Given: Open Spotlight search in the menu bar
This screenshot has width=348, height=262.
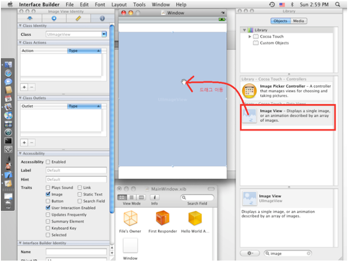Looking at the screenshot, I should (337, 4).
